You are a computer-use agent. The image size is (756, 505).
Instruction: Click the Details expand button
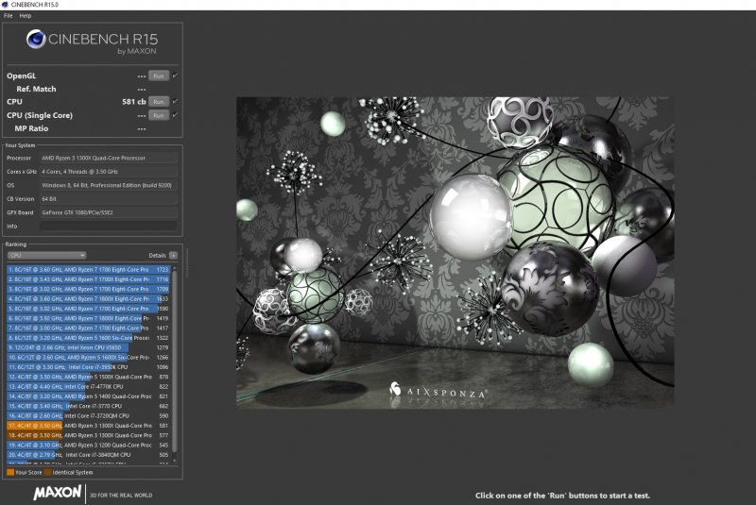pos(173,255)
